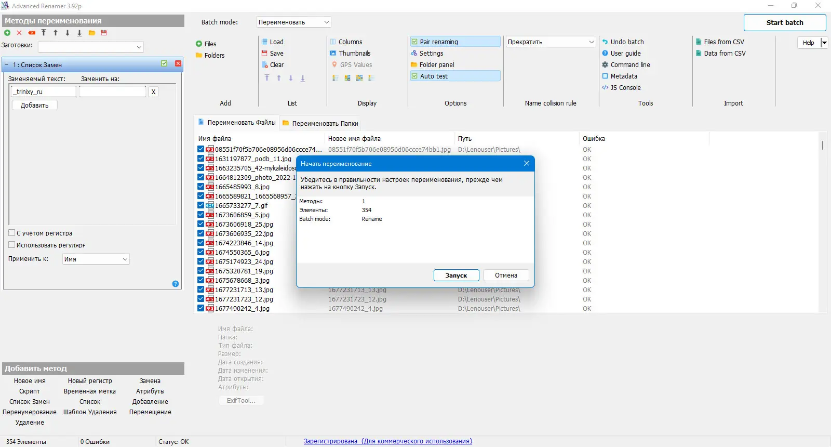This screenshot has height=447, width=831.
Task: Load a saved file list
Action: 273,42
